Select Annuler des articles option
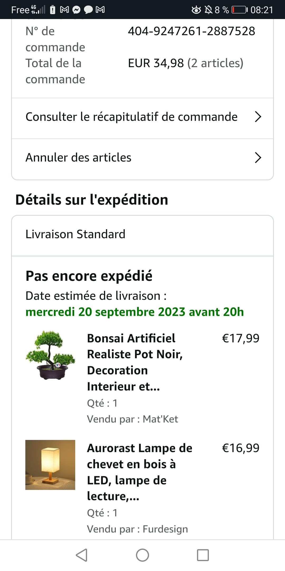 pyautogui.click(x=78, y=158)
